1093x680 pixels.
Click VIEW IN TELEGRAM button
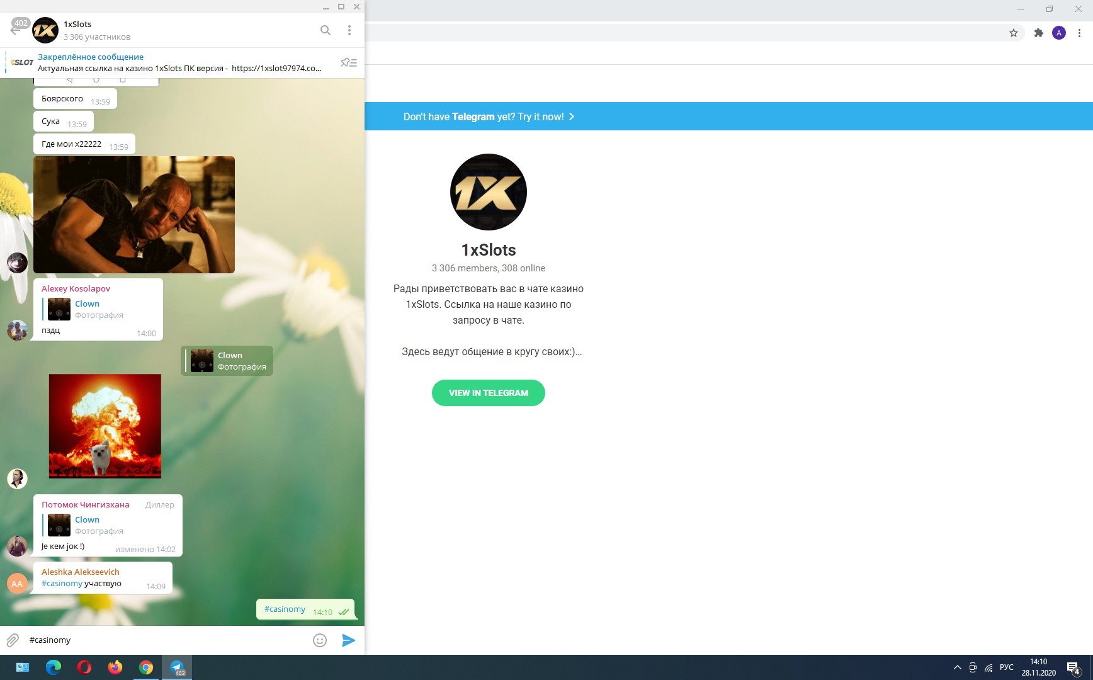coord(489,393)
